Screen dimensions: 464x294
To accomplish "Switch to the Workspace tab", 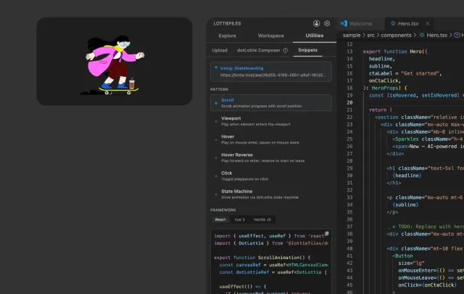I will (270, 36).
